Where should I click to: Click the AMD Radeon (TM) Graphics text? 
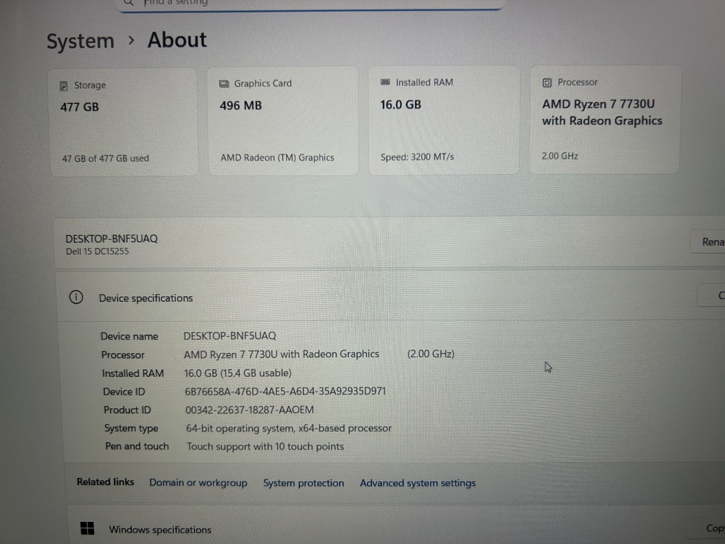(277, 158)
